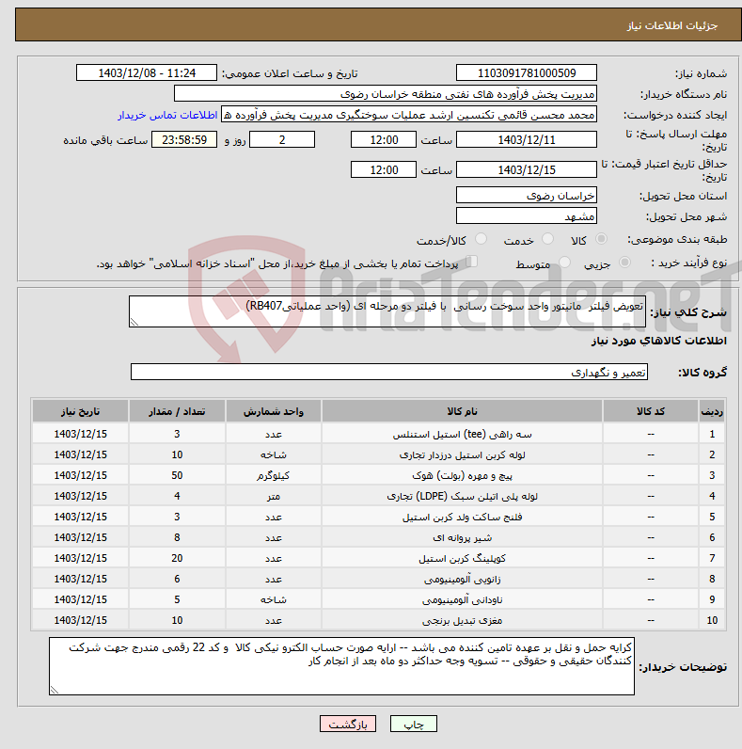
Task: Click row item لوله پلی اتیلن سبک (LDPE)
Action: (462, 496)
